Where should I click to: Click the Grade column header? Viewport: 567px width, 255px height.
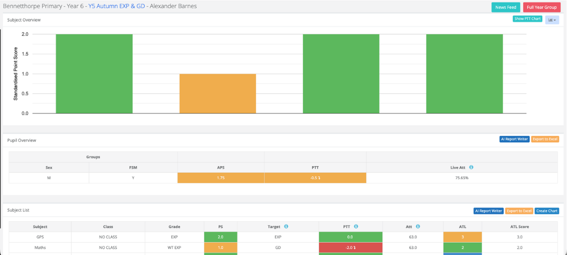click(174, 226)
